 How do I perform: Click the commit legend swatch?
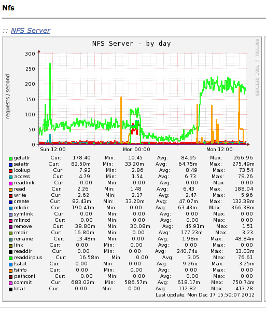(11, 283)
